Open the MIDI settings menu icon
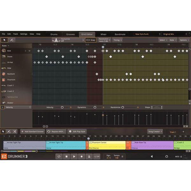This screenshot has height=191, width=191. coord(181,157)
